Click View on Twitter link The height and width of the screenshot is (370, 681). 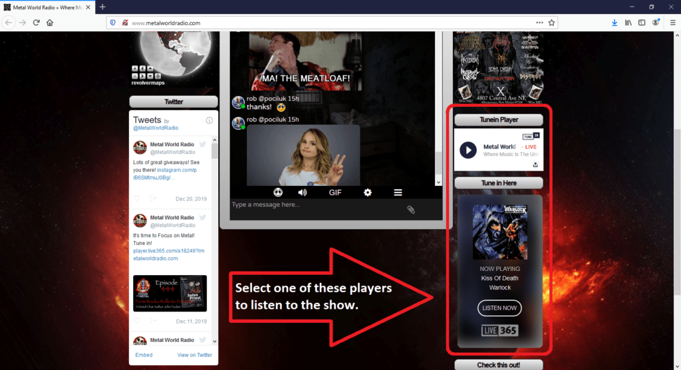point(195,355)
